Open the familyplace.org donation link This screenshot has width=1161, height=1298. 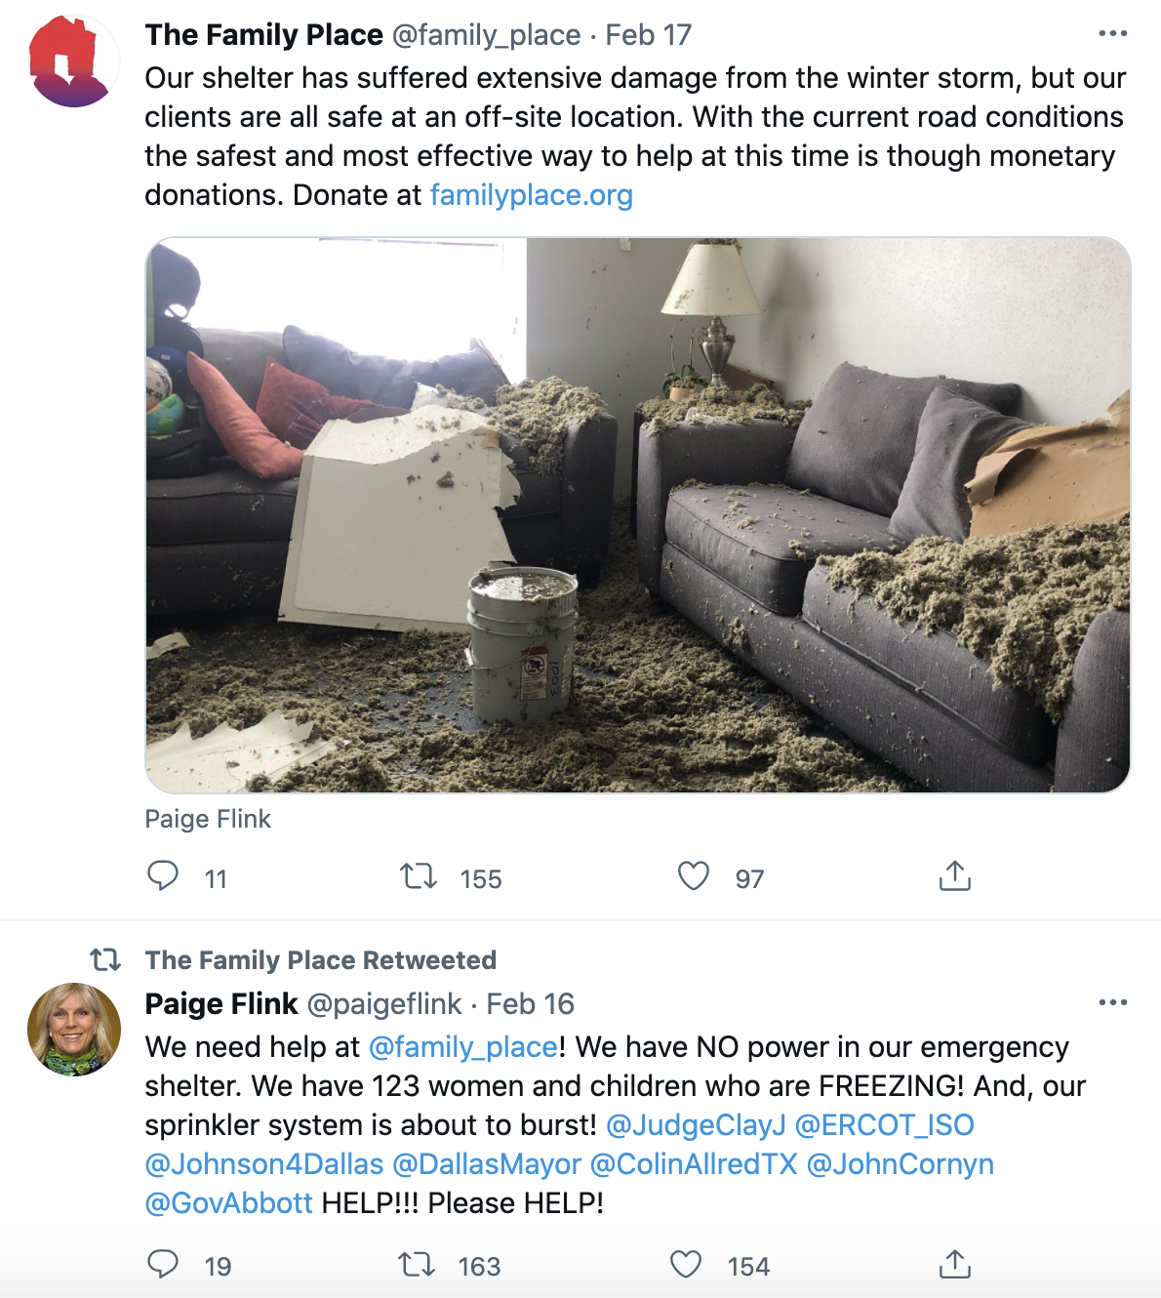pyautogui.click(x=532, y=195)
